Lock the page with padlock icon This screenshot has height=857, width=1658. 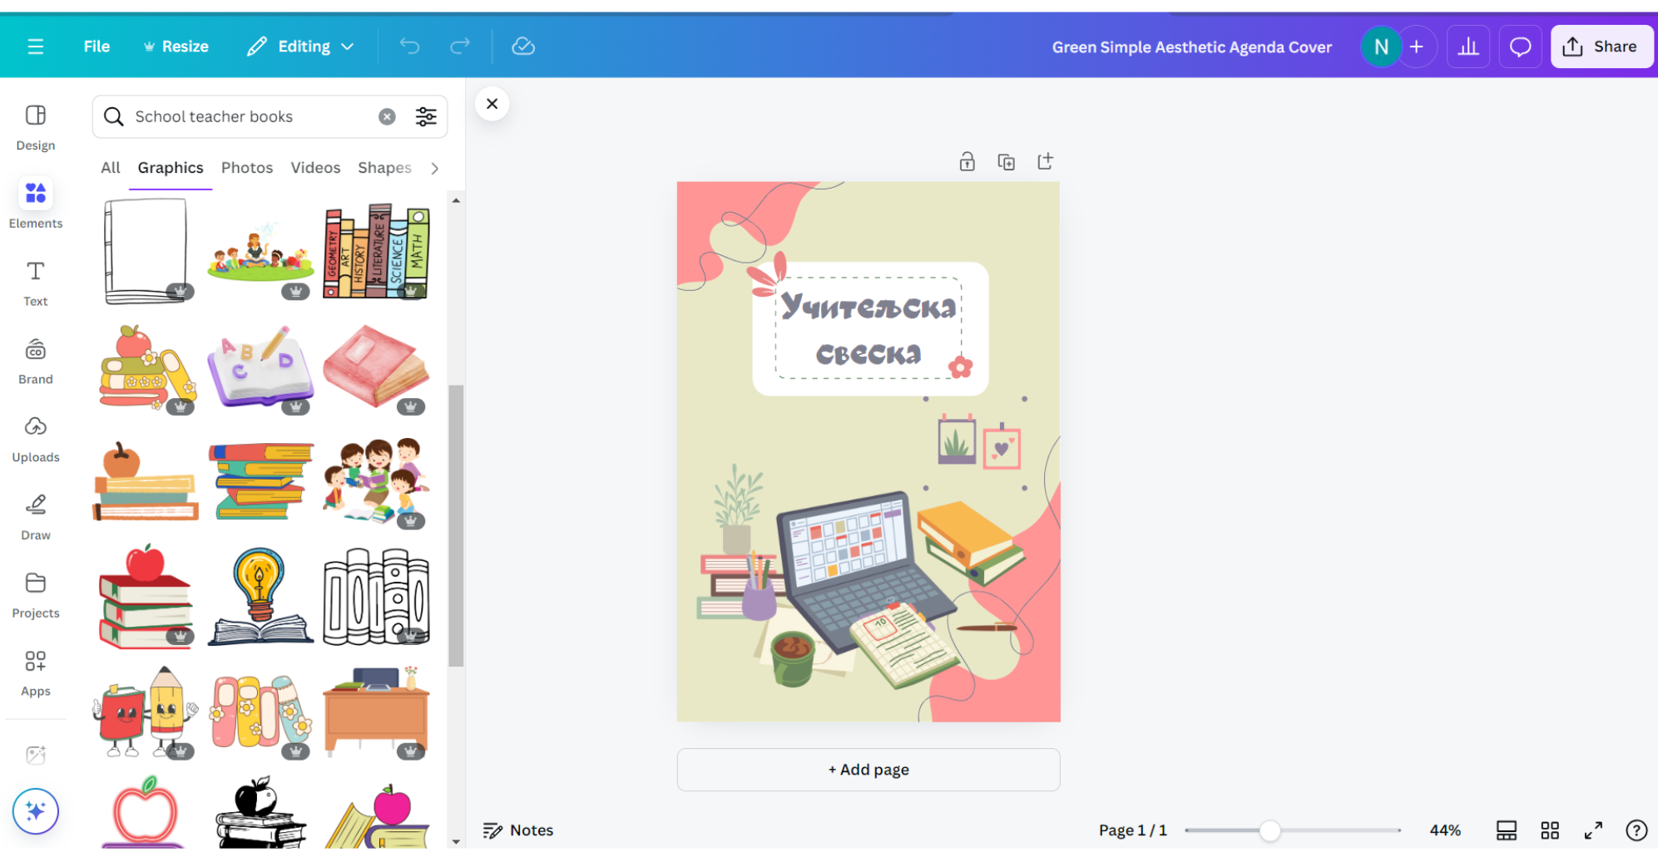967,161
